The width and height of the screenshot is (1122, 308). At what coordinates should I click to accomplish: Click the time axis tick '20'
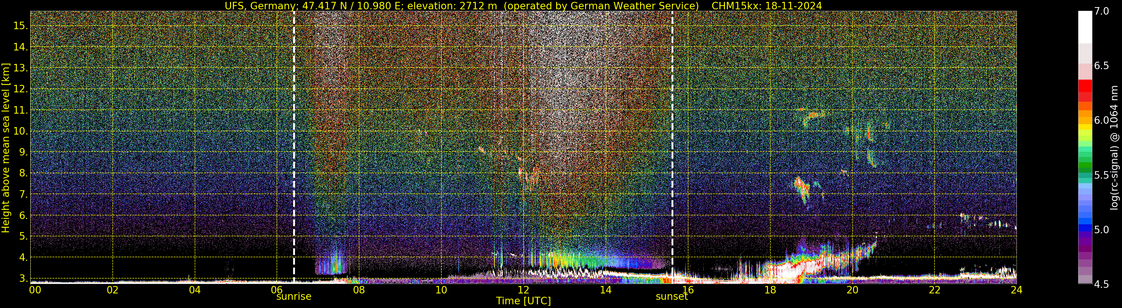click(x=852, y=290)
